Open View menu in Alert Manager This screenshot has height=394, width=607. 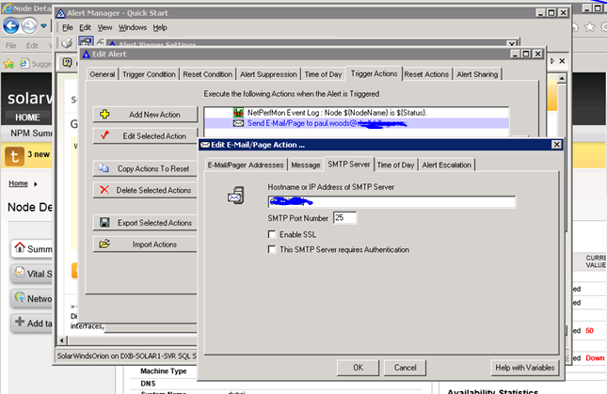click(x=104, y=27)
